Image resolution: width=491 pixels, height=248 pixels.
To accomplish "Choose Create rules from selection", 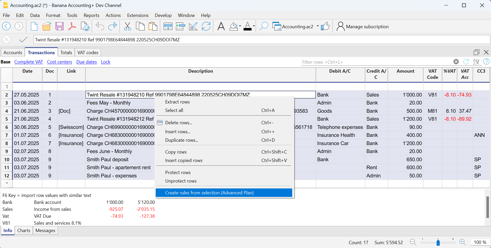I will tap(210, 193).
